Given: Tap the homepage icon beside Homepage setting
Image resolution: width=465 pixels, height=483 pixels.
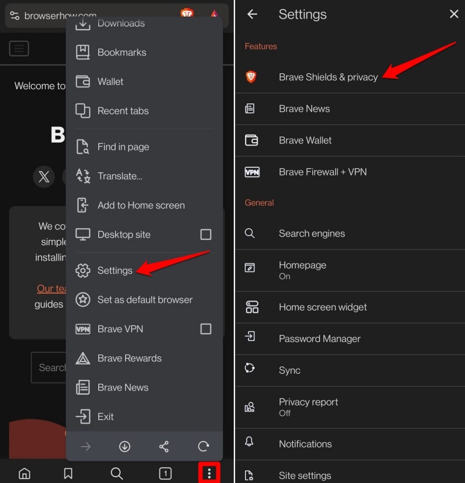Looking at the screenshot, I should point(250,267).
